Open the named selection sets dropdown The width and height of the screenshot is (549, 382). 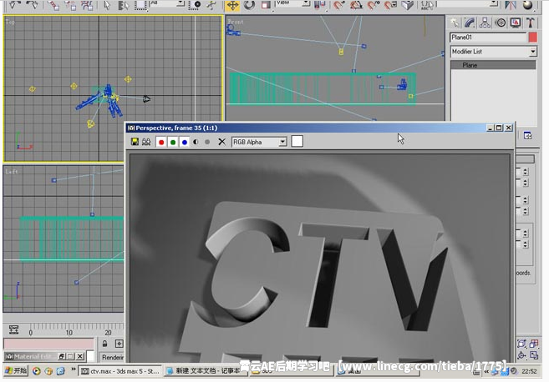[467, 3]
